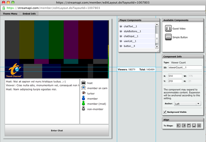Click the video audio level meter
This screenshot has width=206, height=142.
click(x=108, y=49)
